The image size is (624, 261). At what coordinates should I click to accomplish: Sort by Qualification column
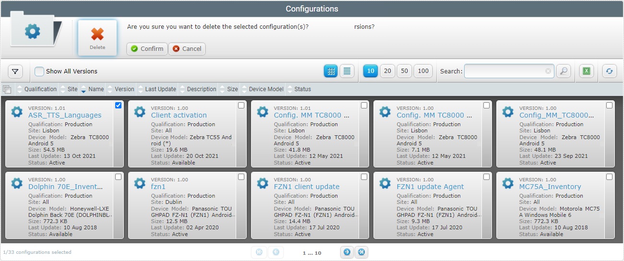[40, 89]
